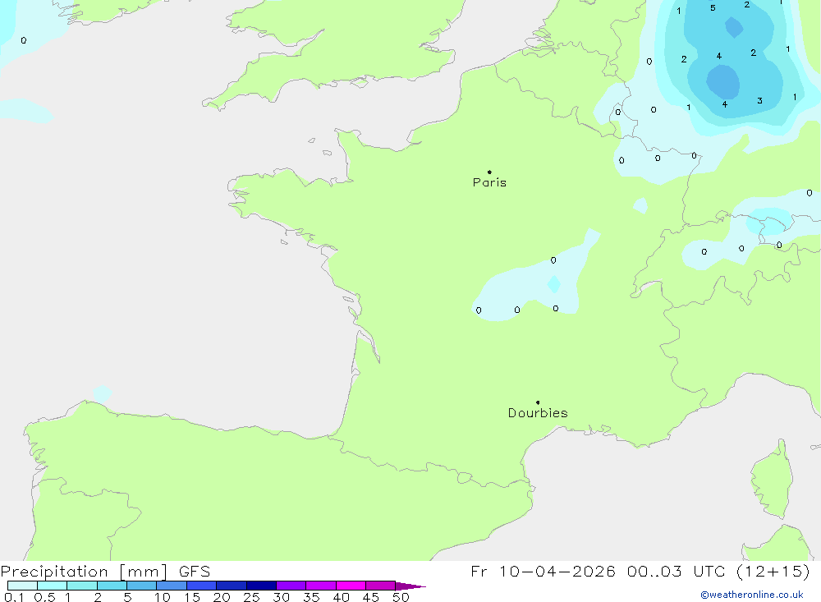Click the 'Precipitation' title word
This screenshot has width=821, height=602.
54,572
